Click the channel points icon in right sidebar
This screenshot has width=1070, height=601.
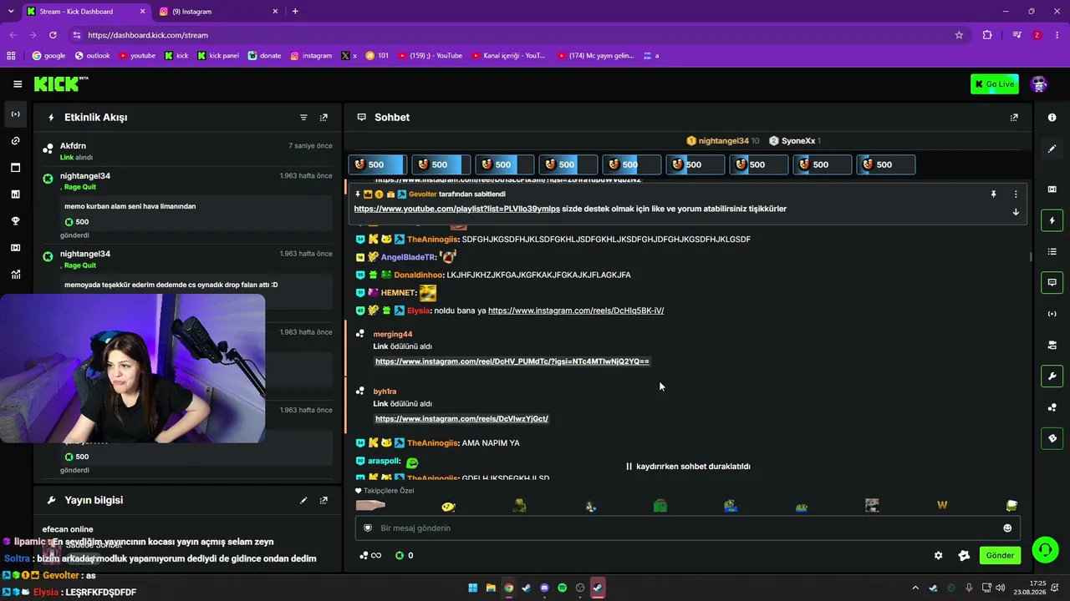1052,407
